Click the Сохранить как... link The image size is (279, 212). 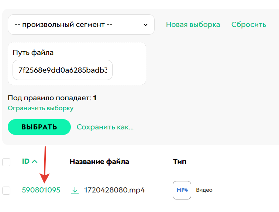click(x=105, y=127)
